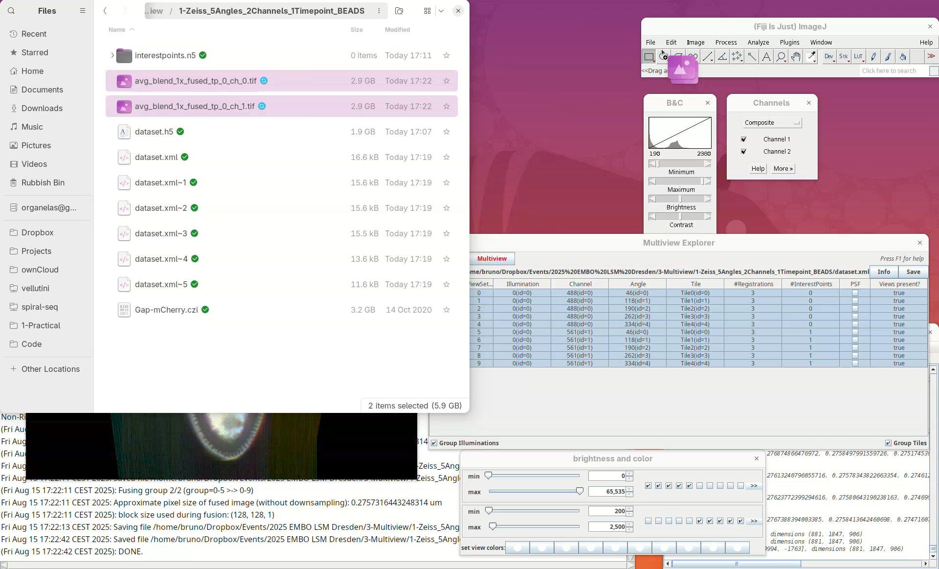
Task: Open the Composite mode dropdown
Action: pyautogui.click(x=772, y=123)
